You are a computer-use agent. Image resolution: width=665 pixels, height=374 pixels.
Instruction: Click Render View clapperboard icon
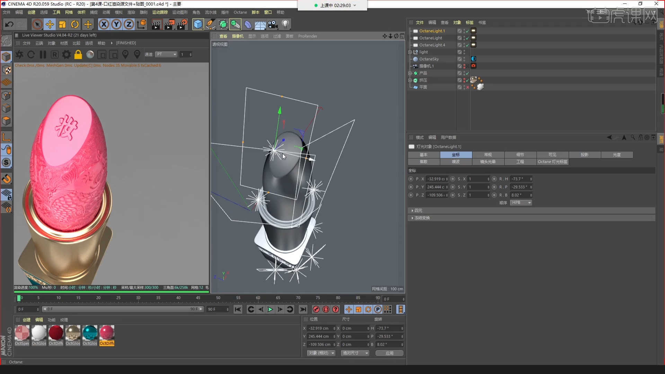[x=157, y=24]
